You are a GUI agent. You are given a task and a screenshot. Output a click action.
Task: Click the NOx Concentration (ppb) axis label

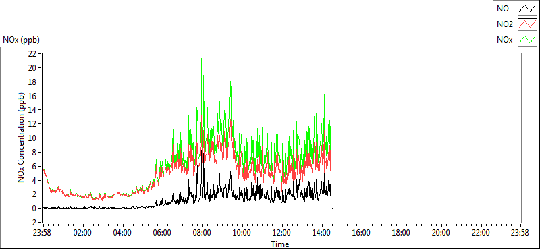pos(22,137)
